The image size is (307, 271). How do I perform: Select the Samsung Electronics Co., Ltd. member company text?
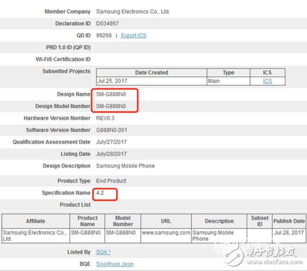click(133, 11)
